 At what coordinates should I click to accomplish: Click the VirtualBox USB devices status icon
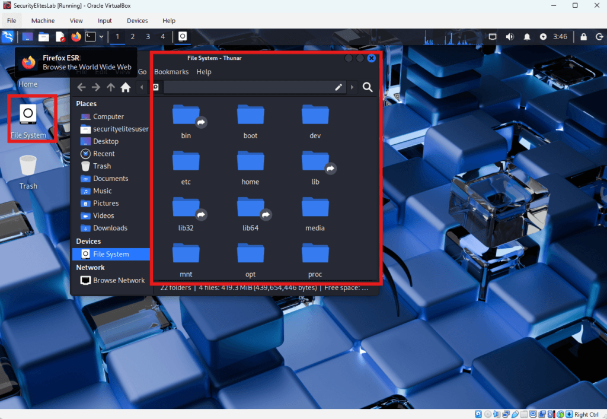point(514,414)
